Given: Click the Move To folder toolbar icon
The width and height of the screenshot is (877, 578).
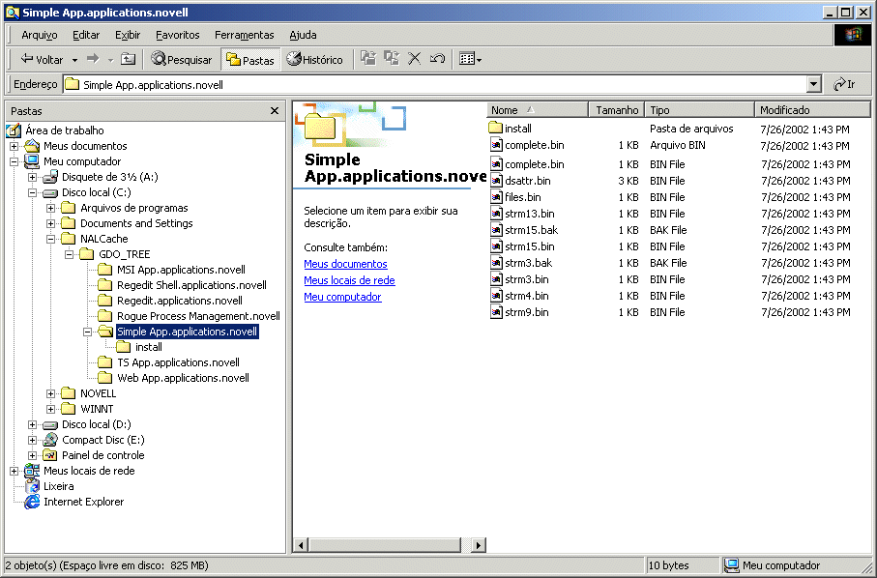Looking at the screenshot, I should tap(368, 59).
